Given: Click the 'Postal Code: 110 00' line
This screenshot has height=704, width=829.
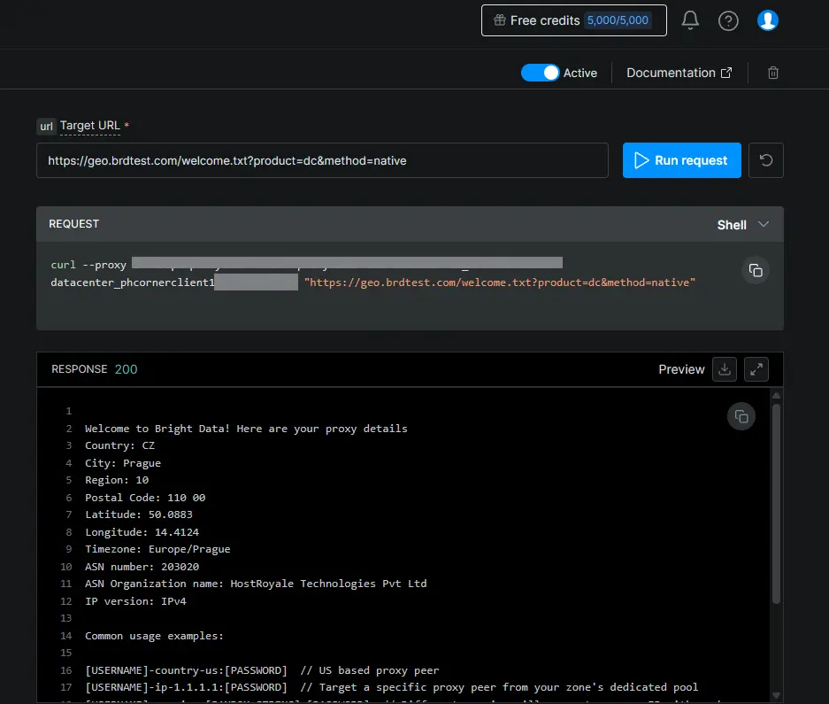Looking at the screenshot, I should (145, 497).
